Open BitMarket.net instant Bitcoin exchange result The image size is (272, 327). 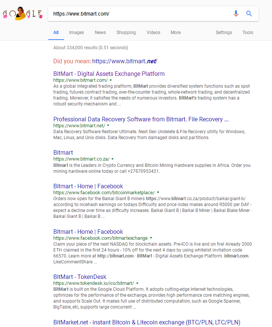coord(147,322)
